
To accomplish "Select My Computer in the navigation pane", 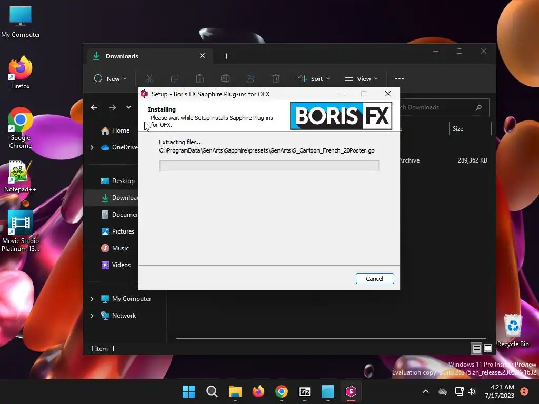I will point(126,299).
